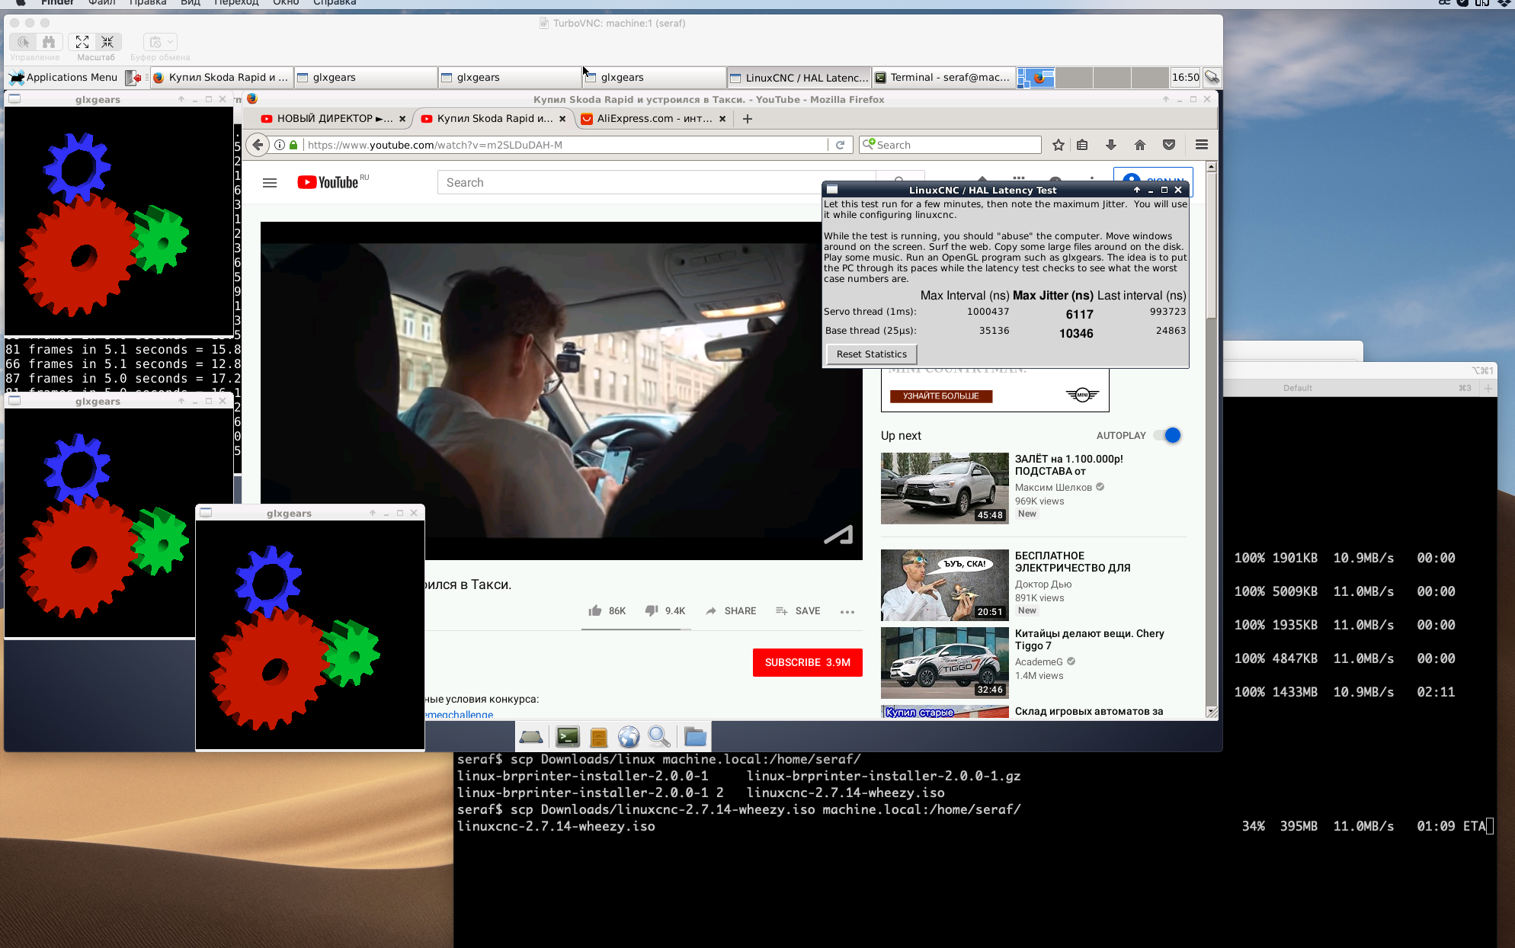Open file manager cabinet dock icon
Screen dimensions: 1515x948
[599, 736]
